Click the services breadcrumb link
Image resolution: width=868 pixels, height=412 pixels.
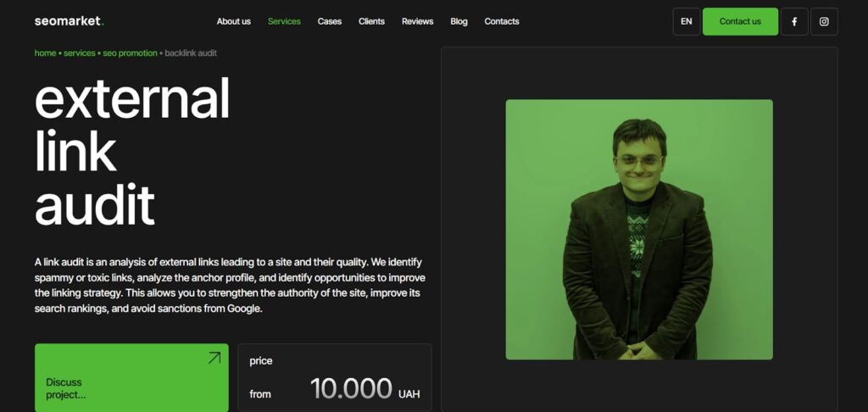click(79, 53)
